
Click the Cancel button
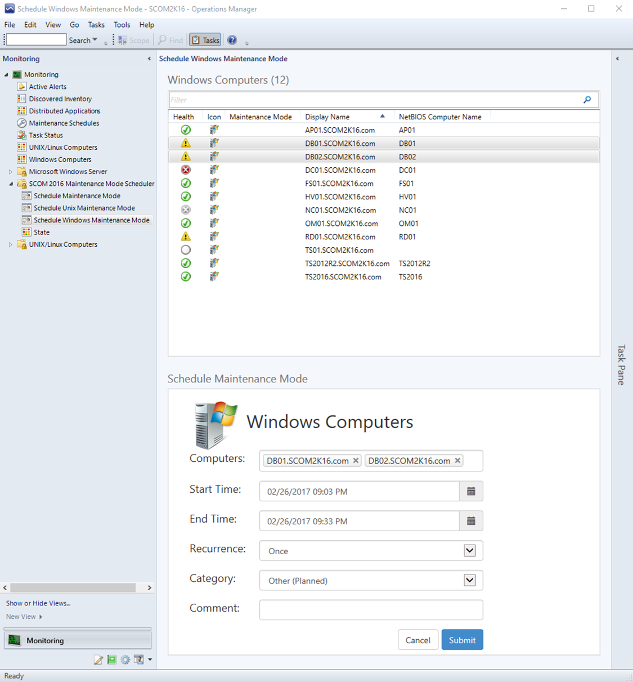pos(418,640)
